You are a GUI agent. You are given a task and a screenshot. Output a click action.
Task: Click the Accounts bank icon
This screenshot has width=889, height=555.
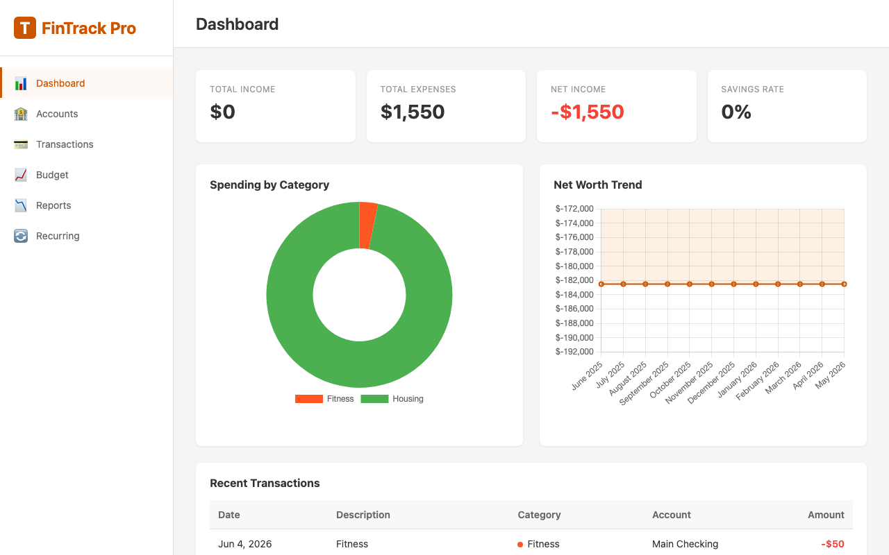pos(21,114)
